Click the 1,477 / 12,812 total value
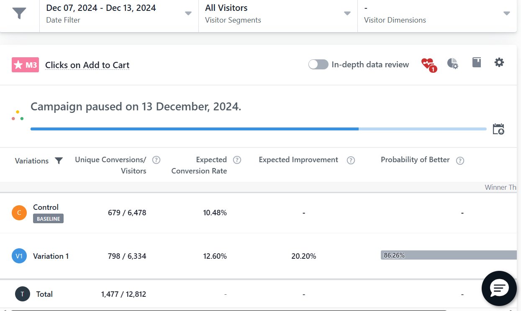521x311 pixels. [x=123, y=294]
